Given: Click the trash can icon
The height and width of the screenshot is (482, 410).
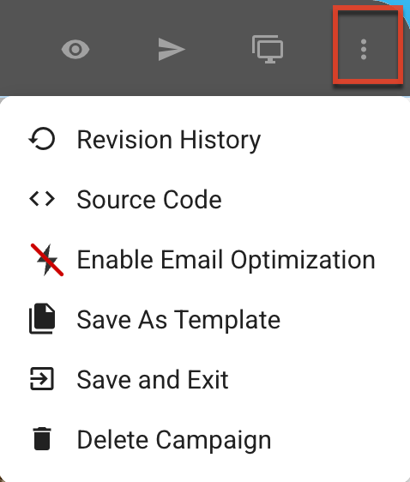Looking at the screenshot, I should pyautogui.click(x=42, y=438).
